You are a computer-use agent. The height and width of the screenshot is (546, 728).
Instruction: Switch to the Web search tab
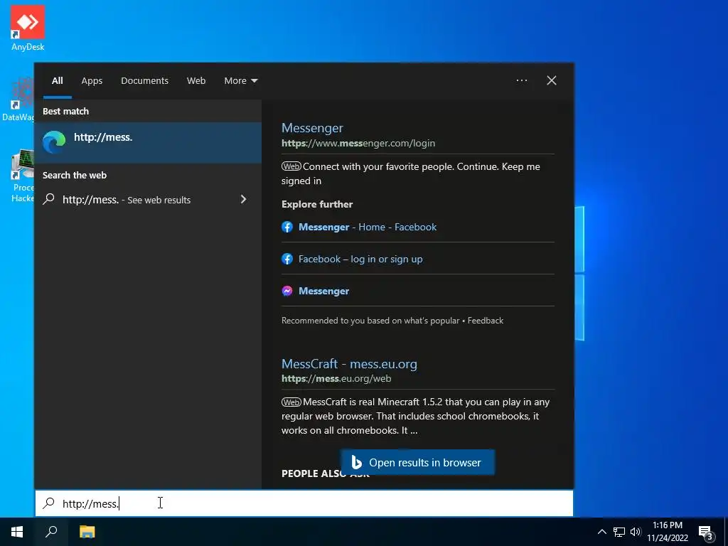click(196, 81)
